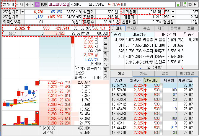Click the 매도상위 column header

[x=139, y=35]
